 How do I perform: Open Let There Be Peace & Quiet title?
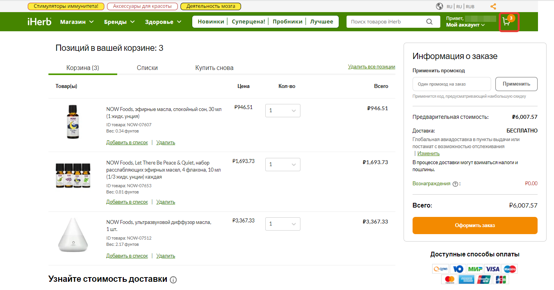(x=164, y=169)
